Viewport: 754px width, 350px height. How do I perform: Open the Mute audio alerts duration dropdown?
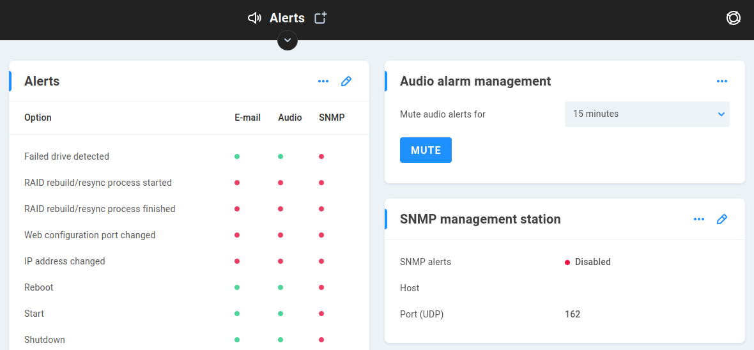(647, 114)
